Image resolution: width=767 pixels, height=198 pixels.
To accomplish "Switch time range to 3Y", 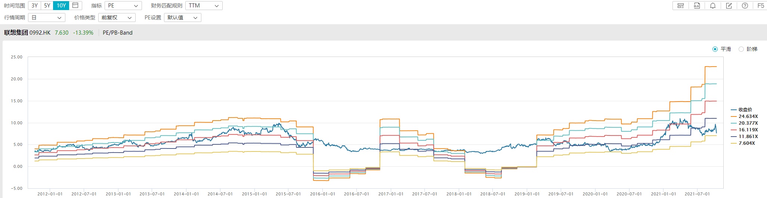I will 34,6.
